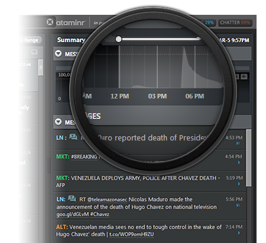The height and width of the screenshot is (243, 266).
Task: Select the Summary tab
Action: pyautogui.click(x=71, y=40)
